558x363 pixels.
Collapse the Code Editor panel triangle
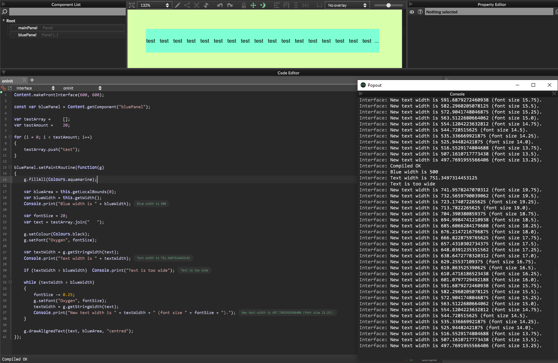(x=4, y=73)
